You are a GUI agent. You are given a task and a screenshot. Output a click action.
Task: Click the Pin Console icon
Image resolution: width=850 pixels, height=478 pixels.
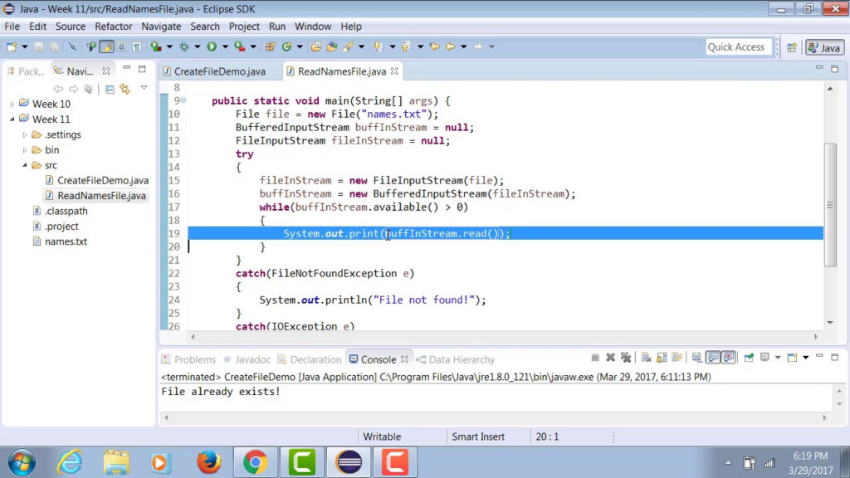pyautogui.click(x=749, y=358)
